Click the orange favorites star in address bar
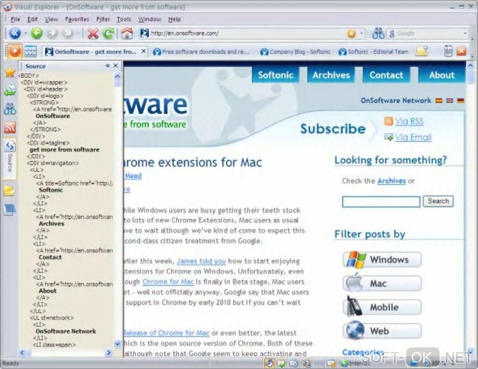Viewport: 478px width, 369px height. tap(351, 34)
